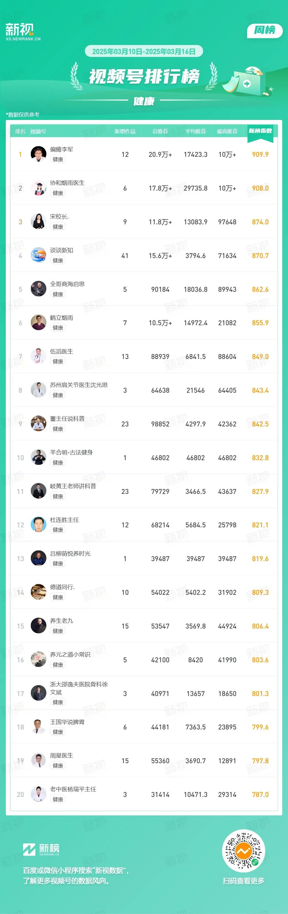Open 协和烟雨医生 avatar
Image resolution: width=288 pixels, height=914 pixels.
tap(39, 188)
